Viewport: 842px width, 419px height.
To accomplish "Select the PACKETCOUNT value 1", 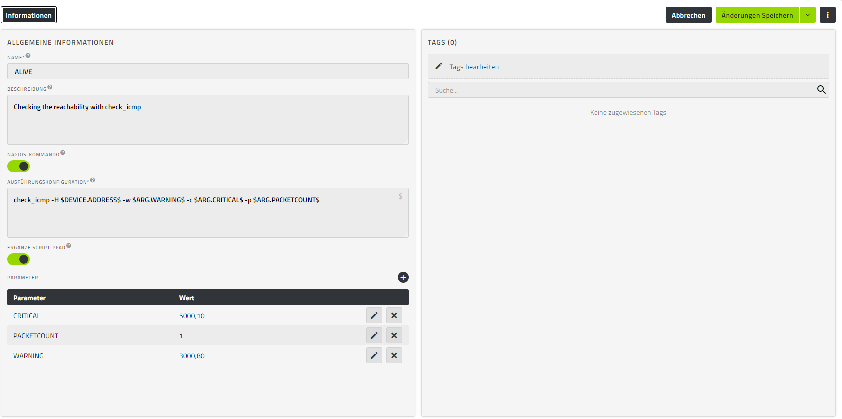I will (181, 336).
